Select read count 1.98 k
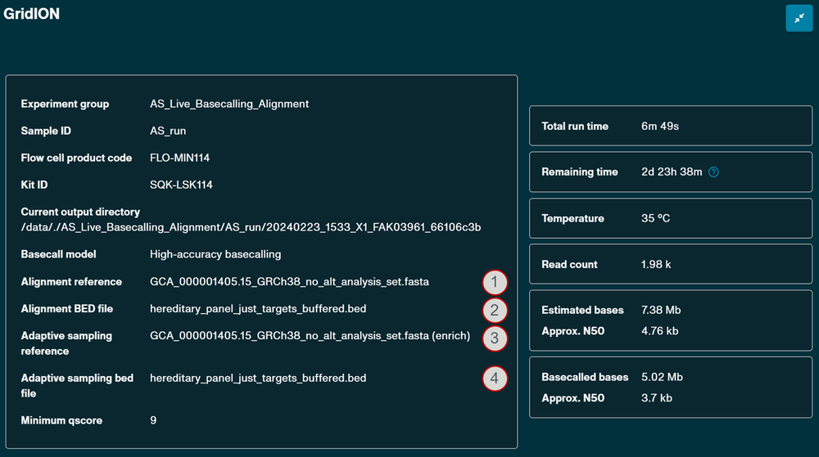The image size is (819, 457). pyautogui.click(x=656, y=265)
